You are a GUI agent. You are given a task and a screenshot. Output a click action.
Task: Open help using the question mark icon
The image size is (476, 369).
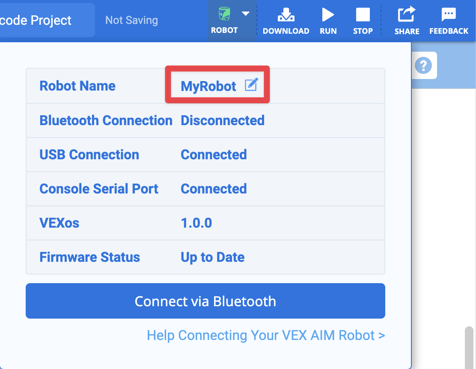[424, 65]
